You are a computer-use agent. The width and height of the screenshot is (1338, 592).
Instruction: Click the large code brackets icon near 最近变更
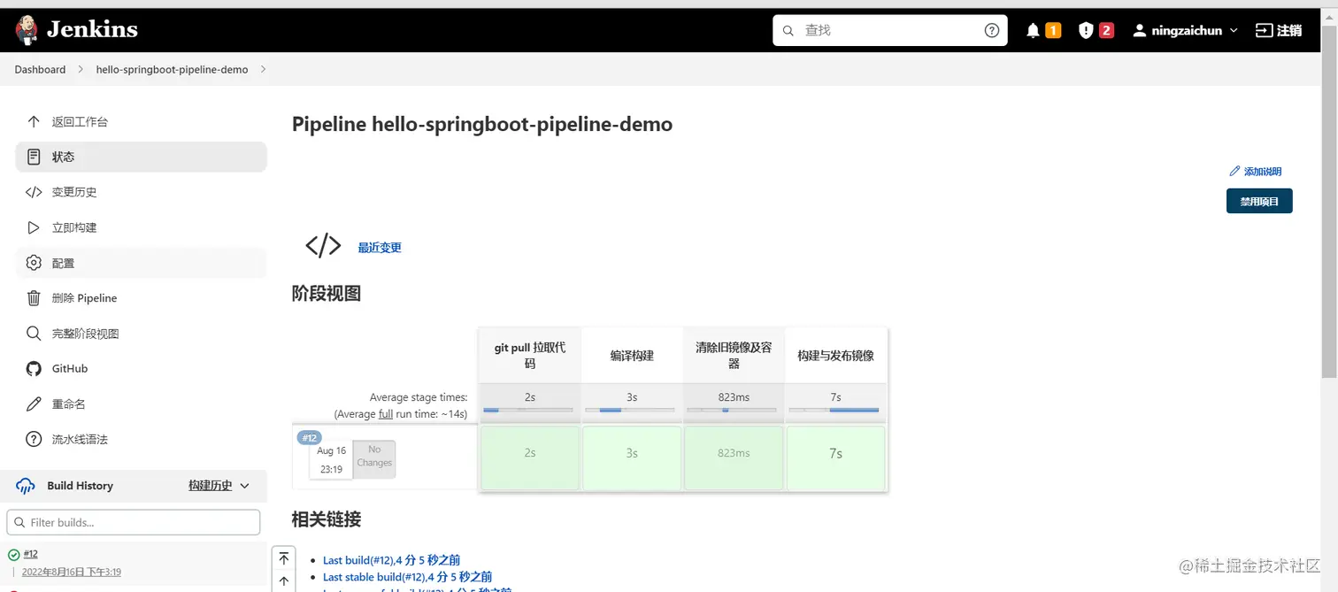[x=323, y=245]
